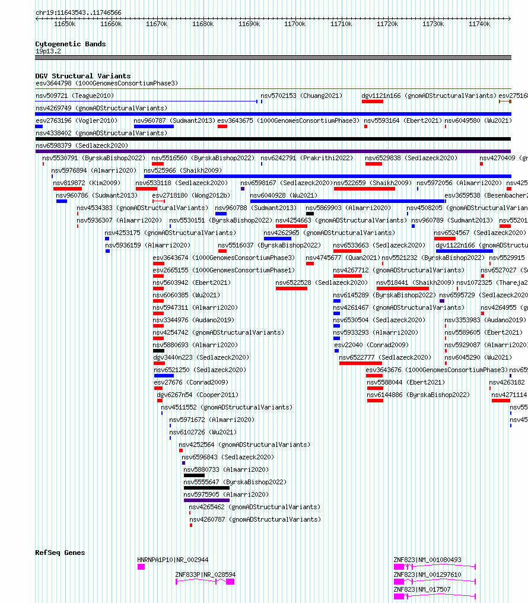
Task: Select nsv525966 (Shaikh2009) label
Action: tap(183, 170)
